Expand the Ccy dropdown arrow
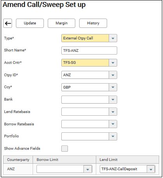This screenshot has width=163, height=178. 113,87
